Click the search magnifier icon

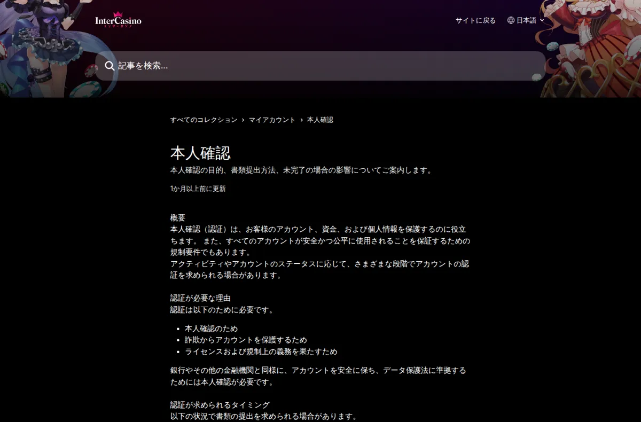tap(110, 66)
